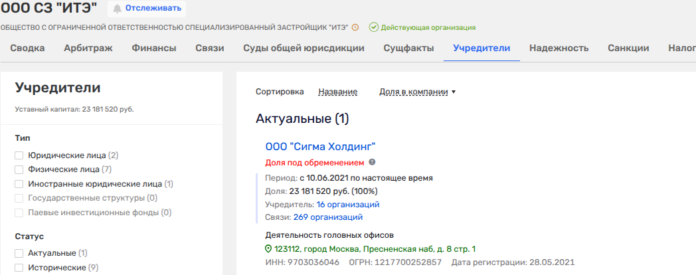The image size is (696, 275).
Task: Open the Надежность tab
Action: [x=559, y=48]
